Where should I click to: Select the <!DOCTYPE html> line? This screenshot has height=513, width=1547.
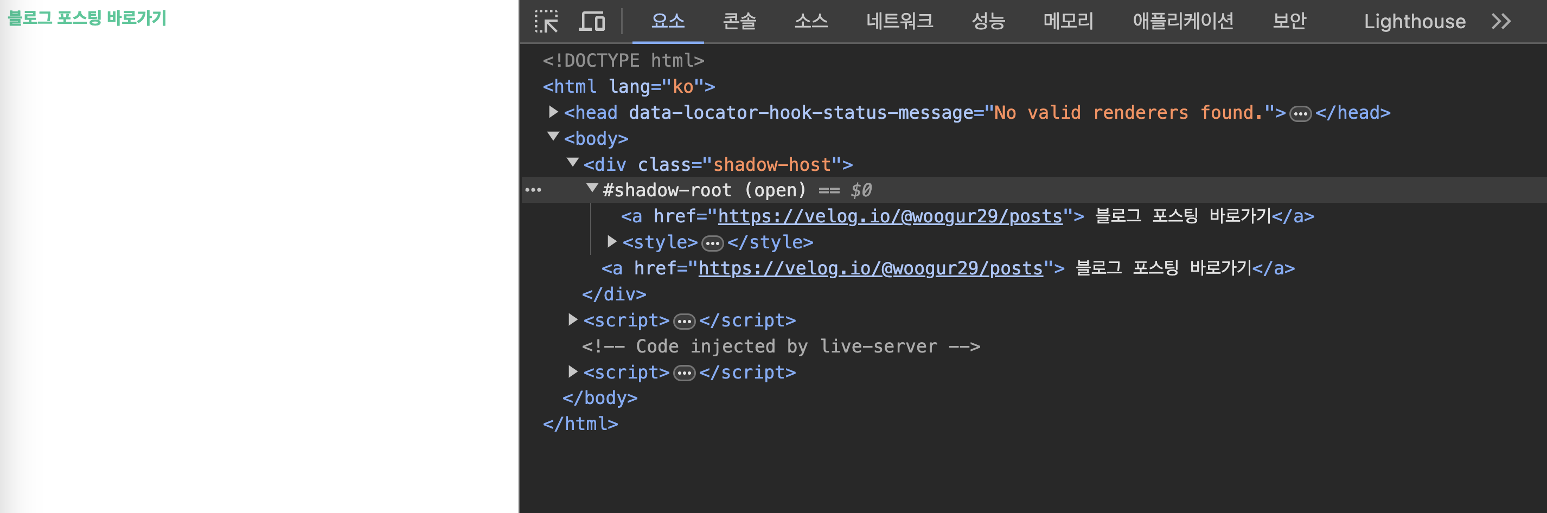click(623, 61)
